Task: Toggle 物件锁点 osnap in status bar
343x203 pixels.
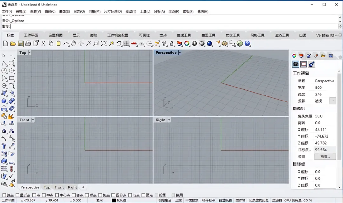Action: coord(208,200)
